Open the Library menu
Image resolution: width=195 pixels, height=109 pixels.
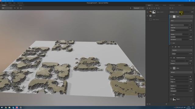click(10, 3)
